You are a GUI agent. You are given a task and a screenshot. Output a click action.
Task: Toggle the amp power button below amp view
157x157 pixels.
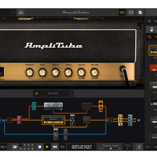37,93
